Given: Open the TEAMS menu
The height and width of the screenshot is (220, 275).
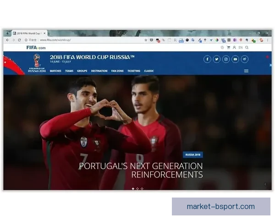Looking at the screenshot, I should 69,71.
